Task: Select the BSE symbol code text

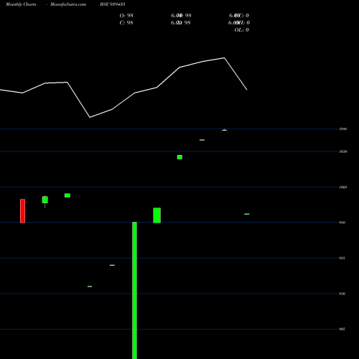Action: click(x=113, y=4)
